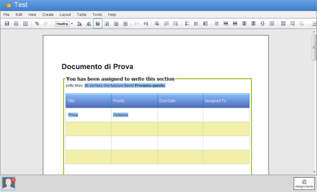Click the folder icon beside Test title

click(x=8, y=5)
